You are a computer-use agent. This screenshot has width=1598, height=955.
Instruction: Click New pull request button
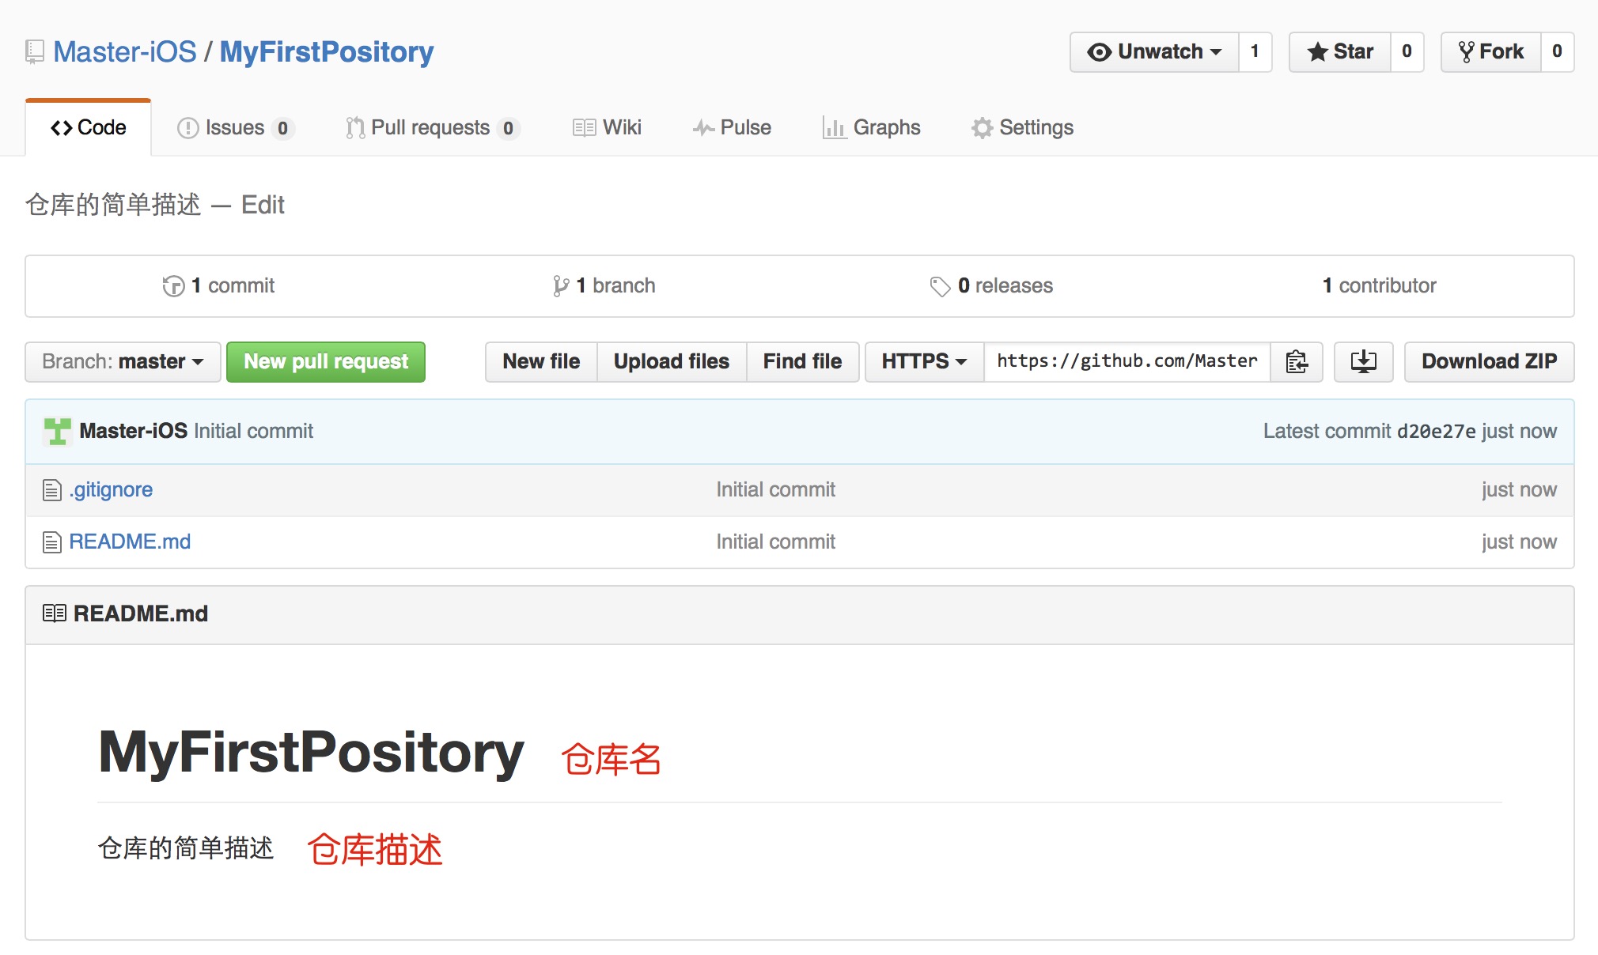click(x=326, y=362)
